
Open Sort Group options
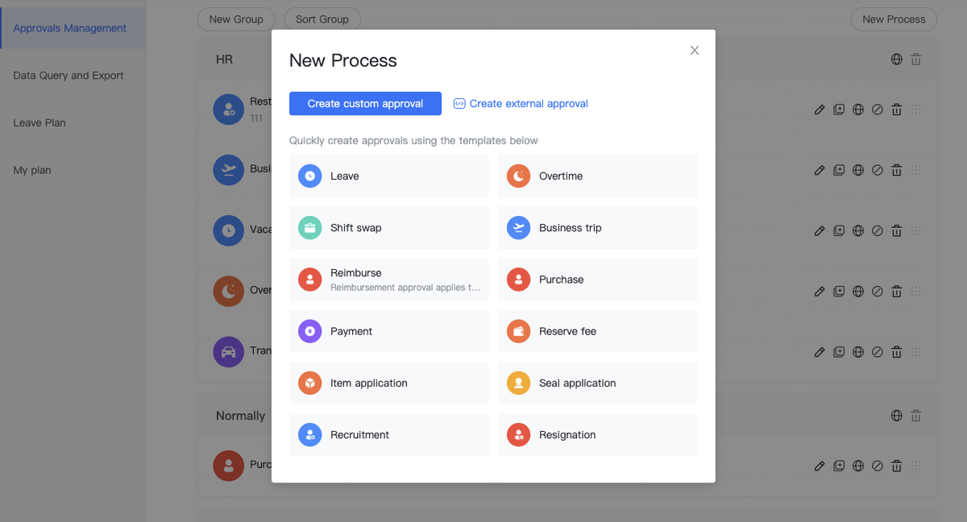pyautogui.click(x=322, y=19)
